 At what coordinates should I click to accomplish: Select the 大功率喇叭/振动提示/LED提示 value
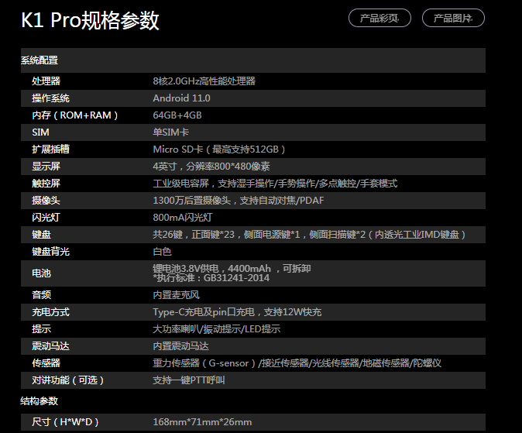pos(216,329)
